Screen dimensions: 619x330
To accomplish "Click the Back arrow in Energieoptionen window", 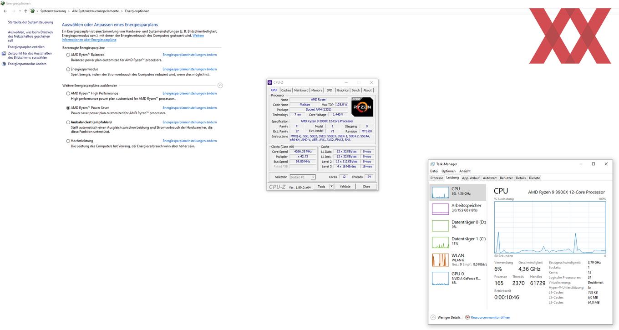I will (x=5, y=11).
